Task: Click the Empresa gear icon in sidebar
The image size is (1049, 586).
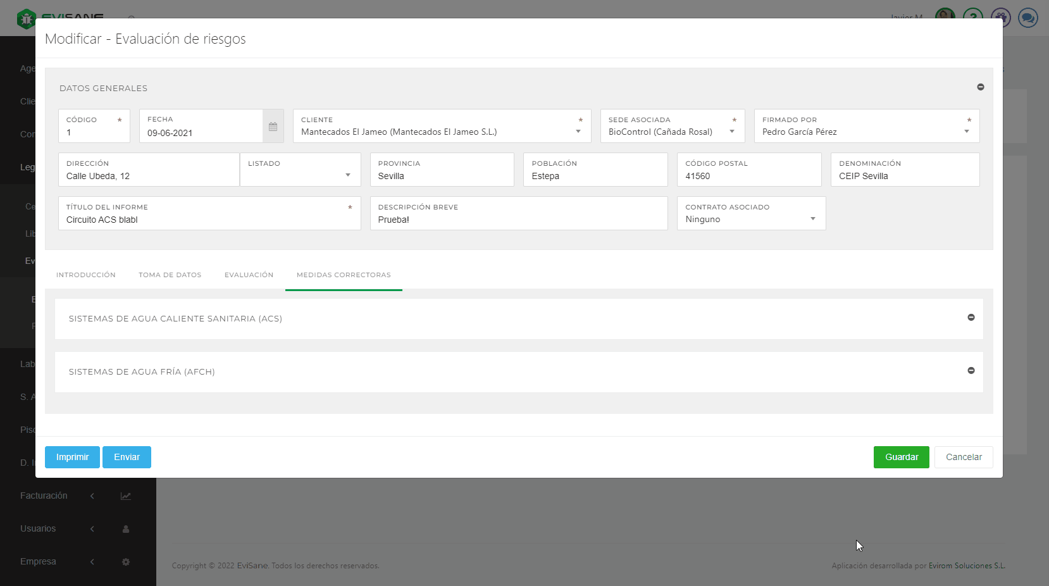Action: click(x=126, y=562)
